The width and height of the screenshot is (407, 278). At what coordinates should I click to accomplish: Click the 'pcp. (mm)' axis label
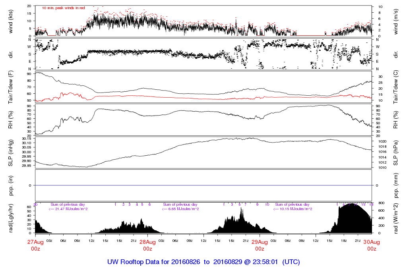(395, 185)
